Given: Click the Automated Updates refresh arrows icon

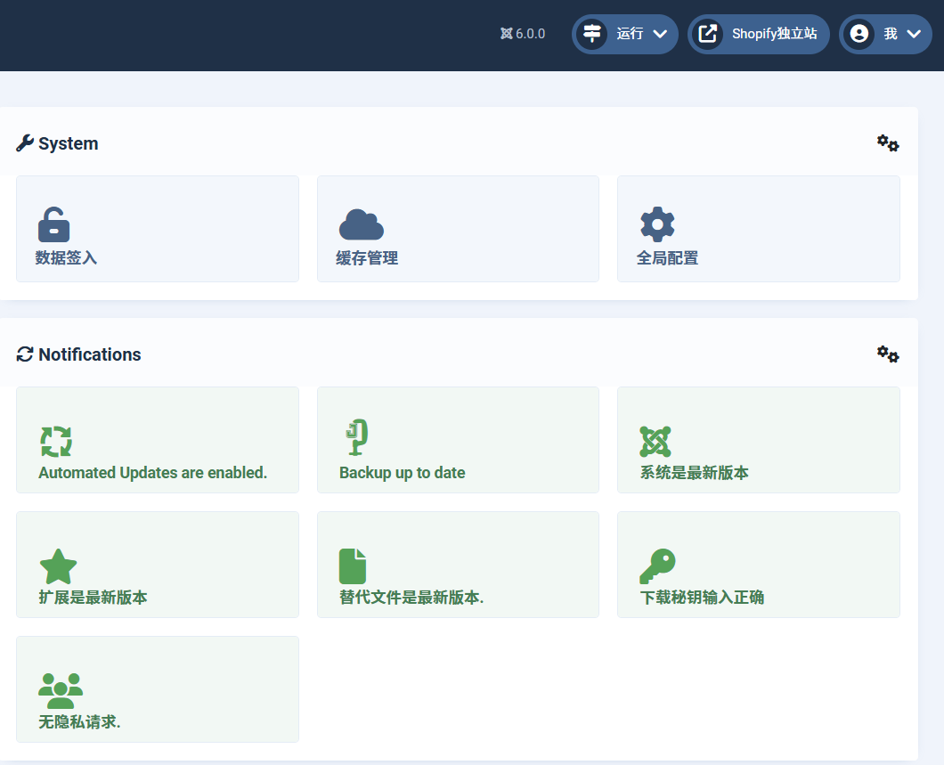Looking at the screenshot, I should click(x=55, y=442).
